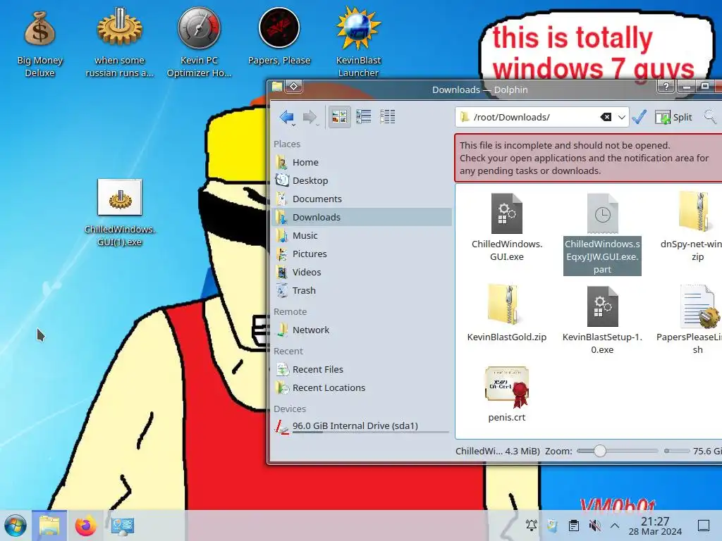Select Downloads in Places panel

coord(361,217)
